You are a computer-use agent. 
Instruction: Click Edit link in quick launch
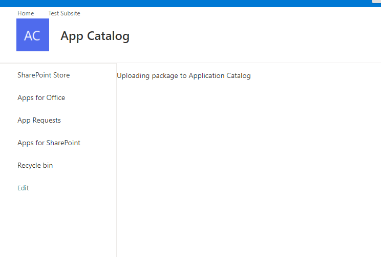coord(23,188)
